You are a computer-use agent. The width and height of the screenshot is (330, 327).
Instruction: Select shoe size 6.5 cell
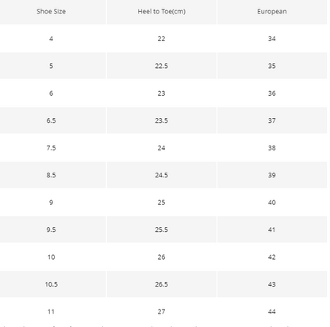(52, 120)
